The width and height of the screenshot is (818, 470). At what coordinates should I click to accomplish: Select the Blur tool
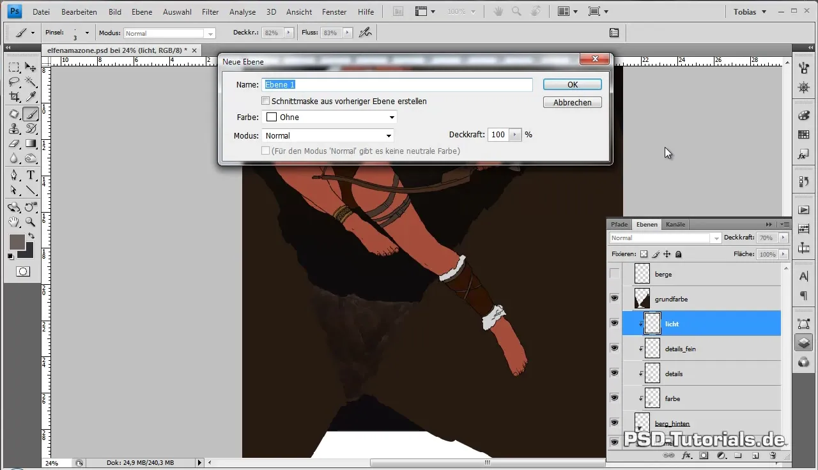14,158
